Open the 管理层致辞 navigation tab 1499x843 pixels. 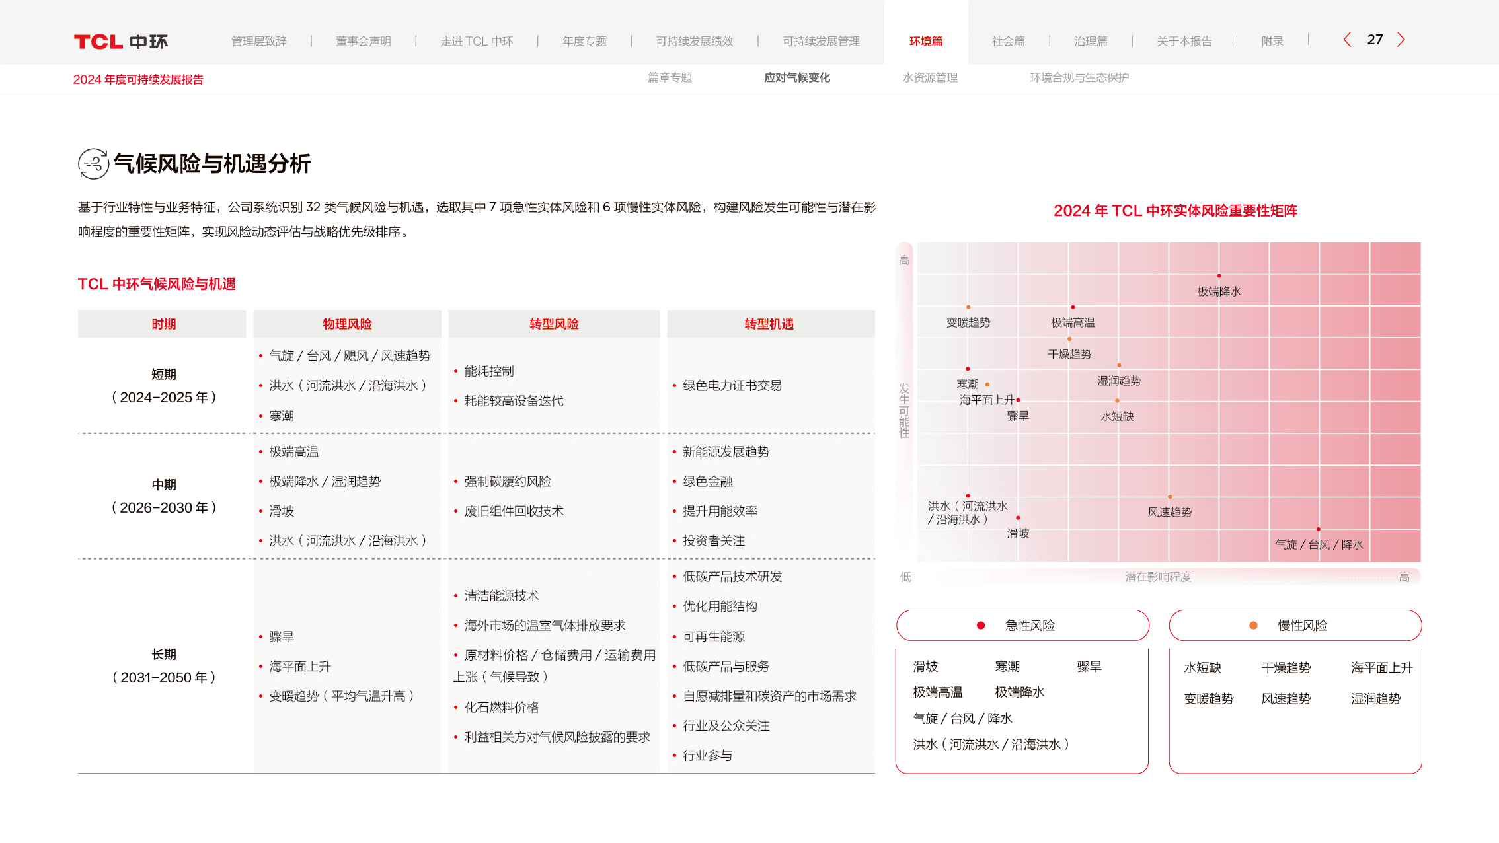pyautogui.click(x=258, y=41)
